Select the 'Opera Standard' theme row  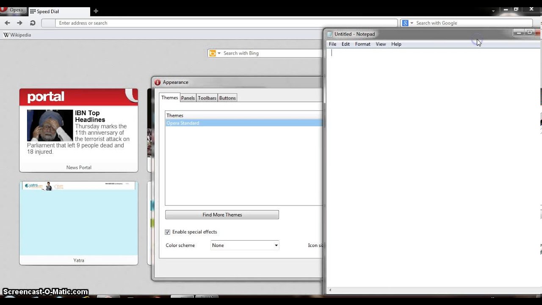[244, 123]
